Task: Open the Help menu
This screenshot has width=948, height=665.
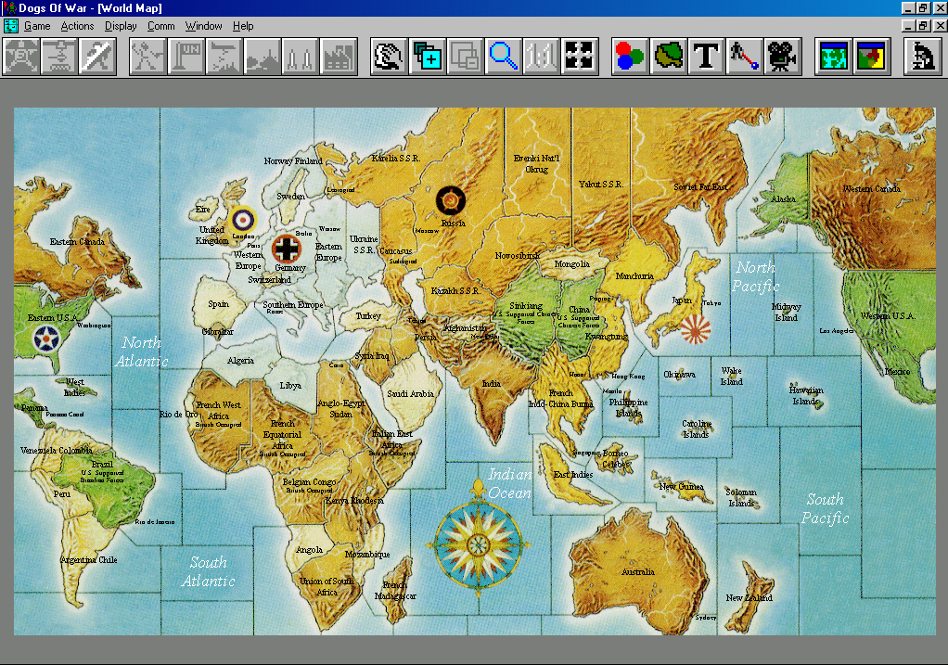Action: click(x=243, y=26)
